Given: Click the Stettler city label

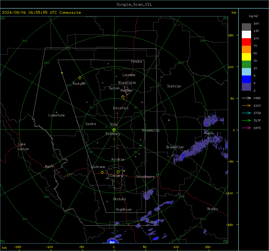Looking at the screenshot, I should [x=174, y=86].
